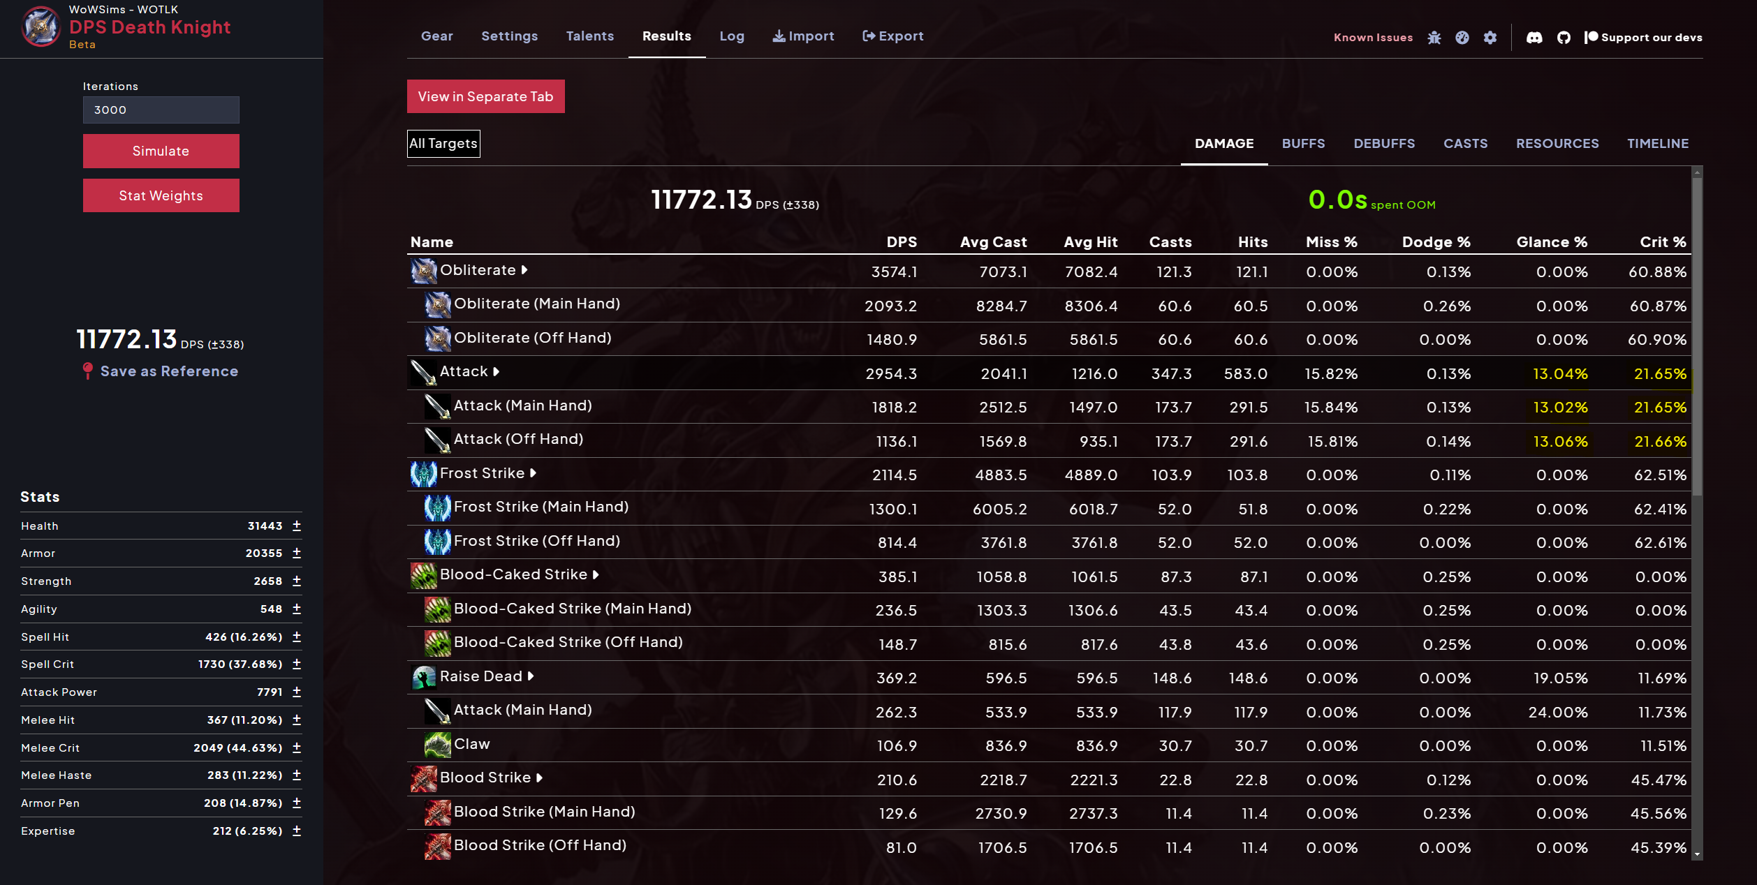The width and height of the screenshot is (1757, 885).
Task: Click the Frost Strike ability icon
Action: [422, 474]
